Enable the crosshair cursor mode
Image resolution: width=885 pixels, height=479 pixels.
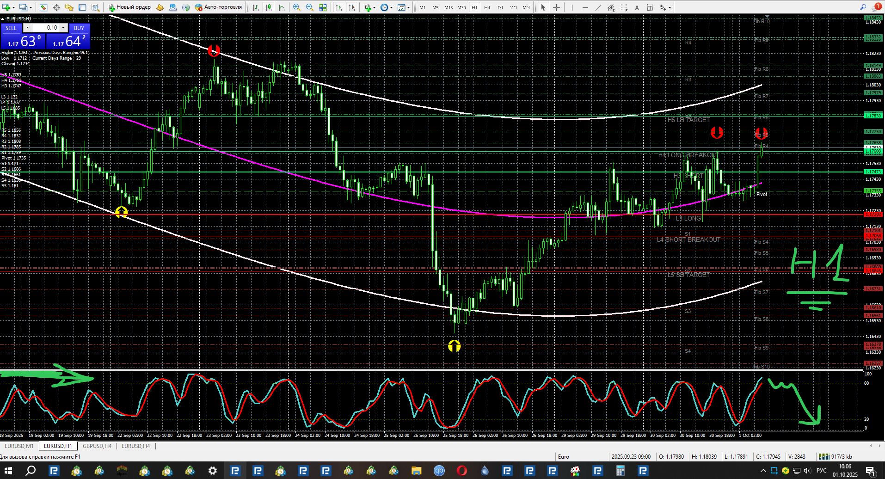click(x=556, y=7)
